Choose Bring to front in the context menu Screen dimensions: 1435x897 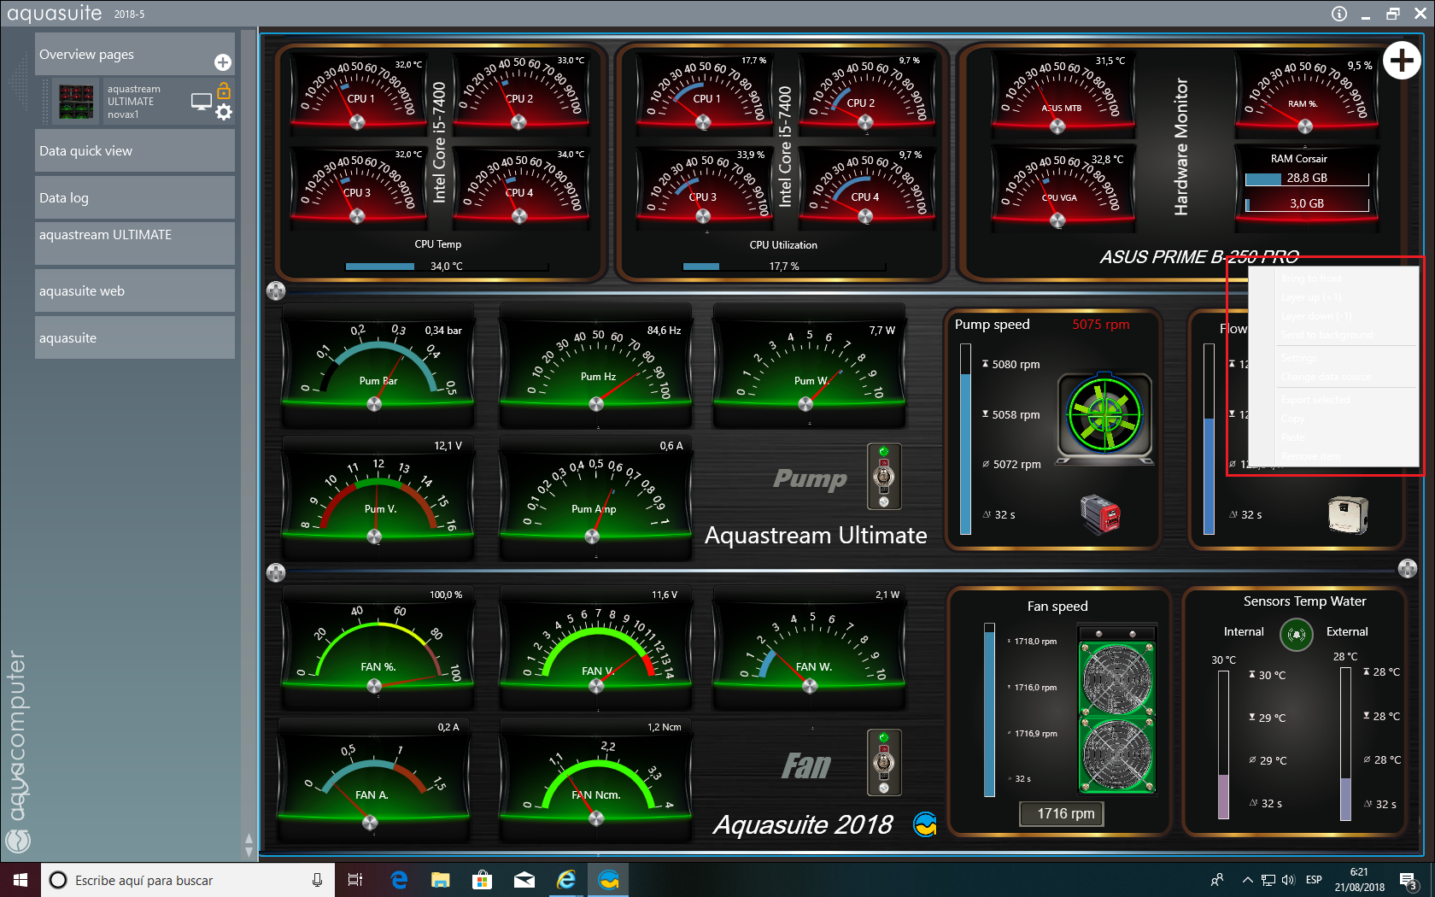pos(1311,278)
